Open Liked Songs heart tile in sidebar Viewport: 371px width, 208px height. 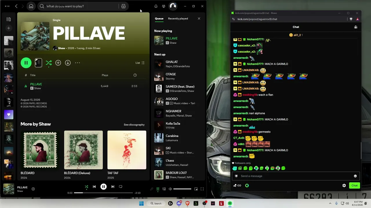(x=9, y=114)
